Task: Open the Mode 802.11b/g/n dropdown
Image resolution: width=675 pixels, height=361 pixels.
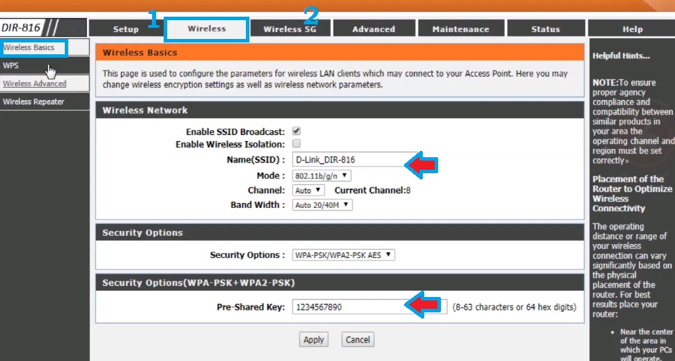Action: (x=322, y=176)
